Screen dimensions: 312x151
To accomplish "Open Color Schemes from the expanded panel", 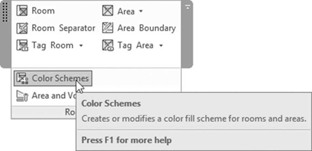I will tap(53, 79).
